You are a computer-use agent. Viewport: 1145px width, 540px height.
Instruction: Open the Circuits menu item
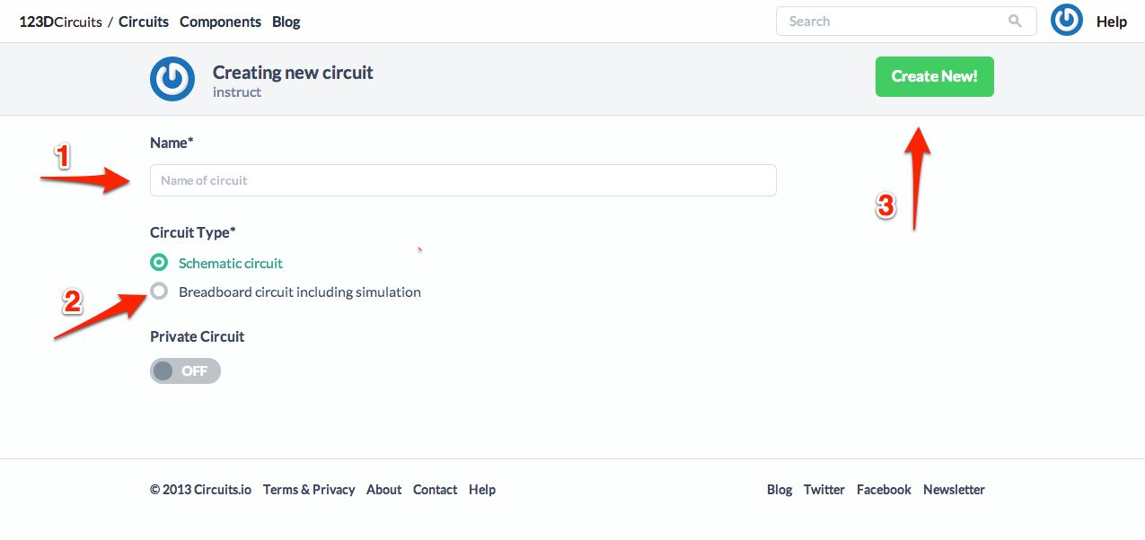point(144,22)
